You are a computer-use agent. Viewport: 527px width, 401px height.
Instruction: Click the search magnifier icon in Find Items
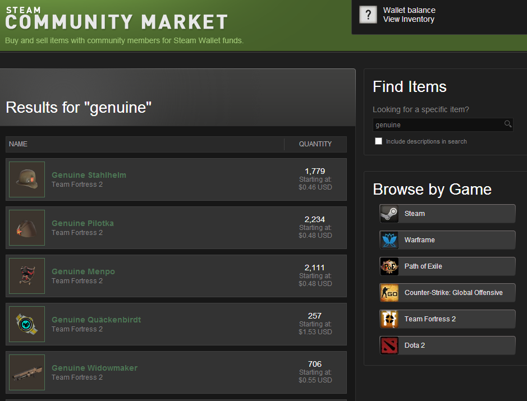[507, 125]
